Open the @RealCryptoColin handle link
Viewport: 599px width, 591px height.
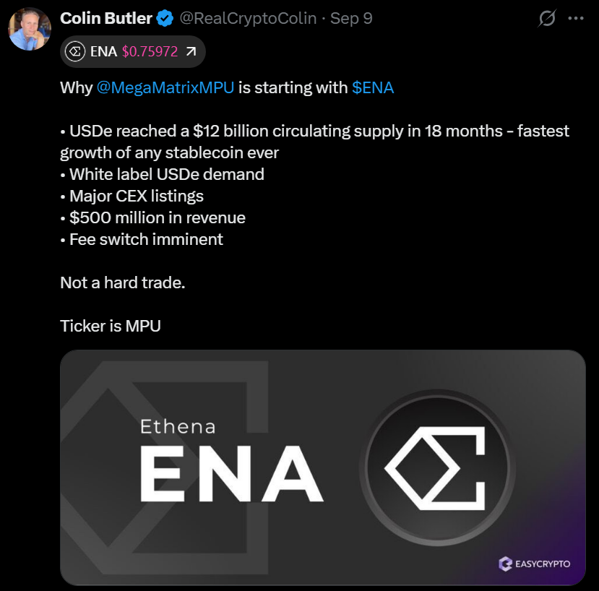[247, 19]
